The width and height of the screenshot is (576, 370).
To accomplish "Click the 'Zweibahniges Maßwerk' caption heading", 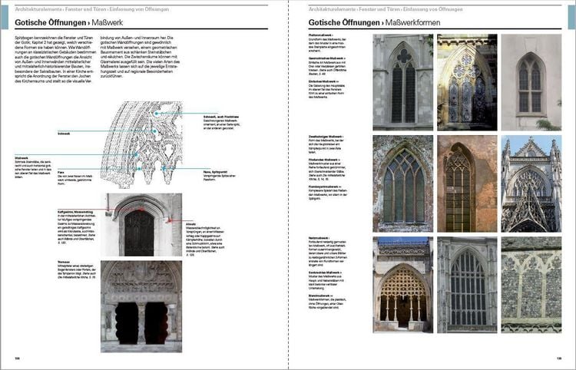I will [326, 137].
